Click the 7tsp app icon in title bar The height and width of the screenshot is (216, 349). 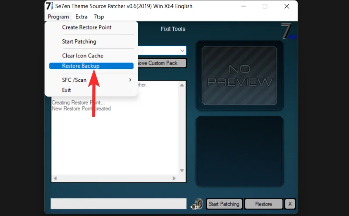[x=49, y=6]
